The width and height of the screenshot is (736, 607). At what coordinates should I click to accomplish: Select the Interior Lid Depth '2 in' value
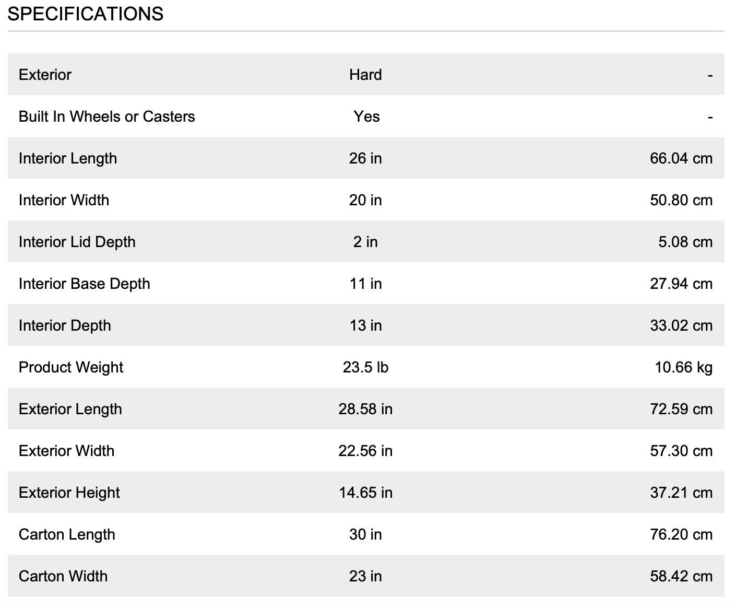pos(365,242)
